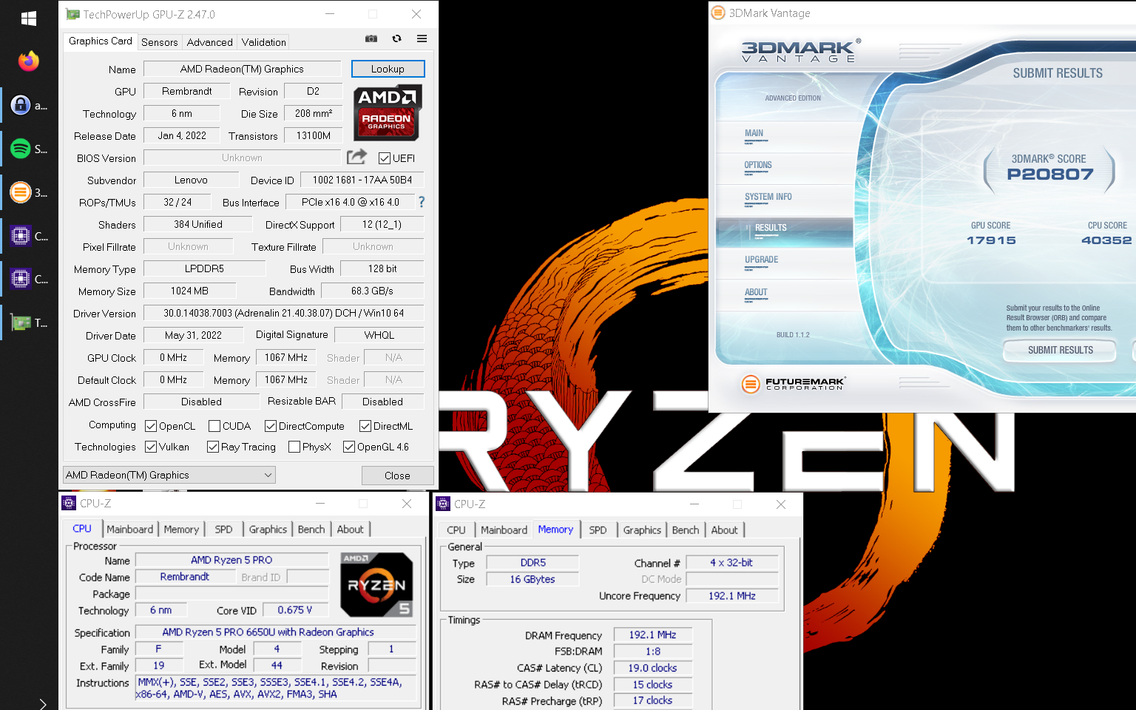Open the Windows Start menu

coord(29,18)
